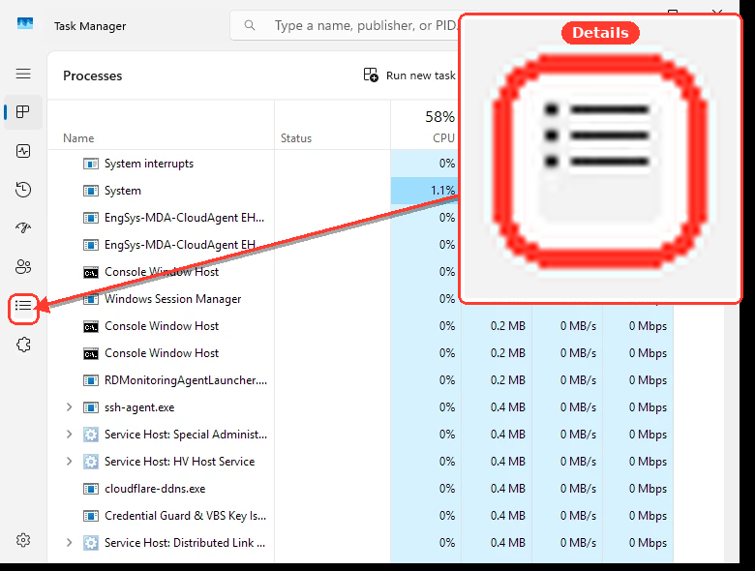Open the Users sidebar icon
This screenshot has width=755, height=571.
pos(23,267)
